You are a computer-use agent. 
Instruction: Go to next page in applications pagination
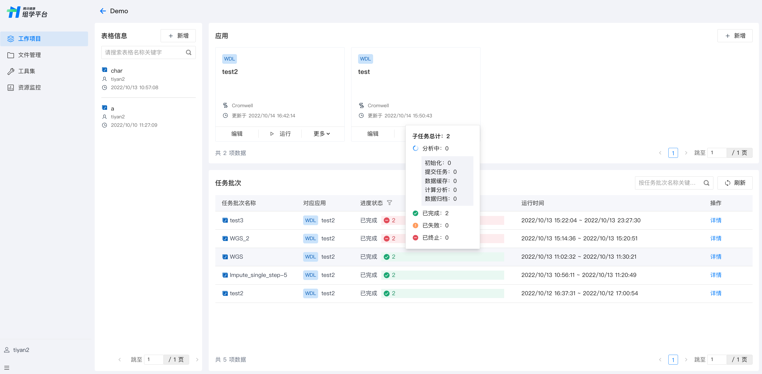click(686, 153)
